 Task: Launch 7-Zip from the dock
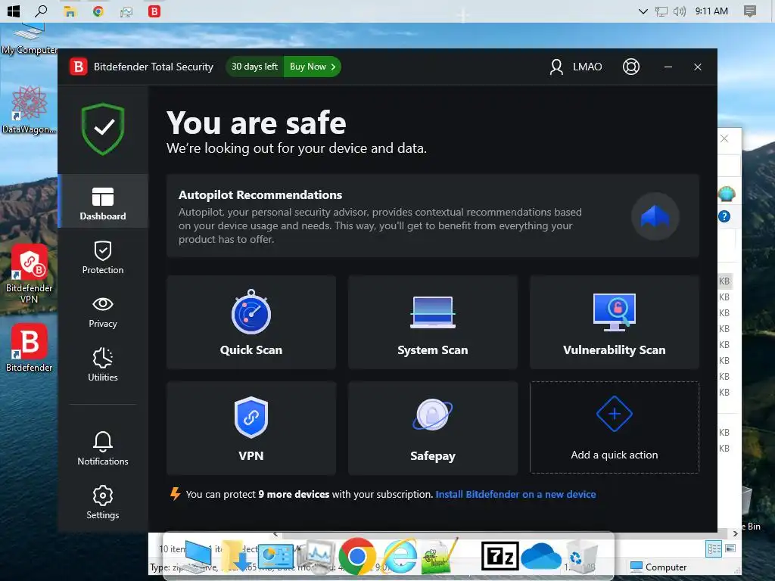500,556
